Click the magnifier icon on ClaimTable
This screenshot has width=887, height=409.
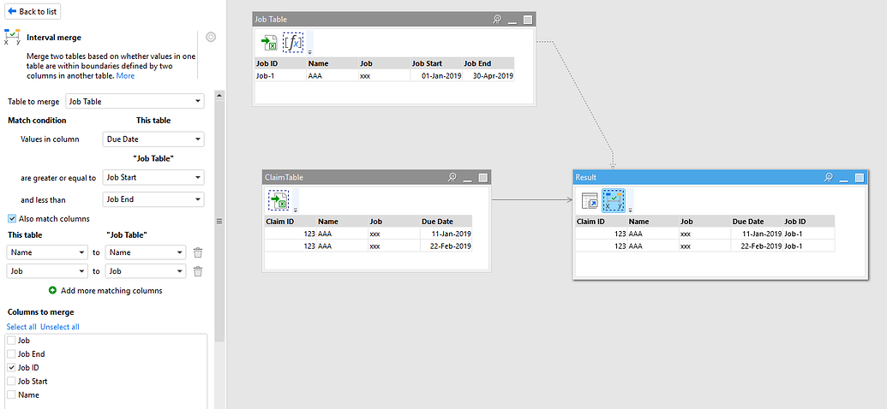point(452,177)
